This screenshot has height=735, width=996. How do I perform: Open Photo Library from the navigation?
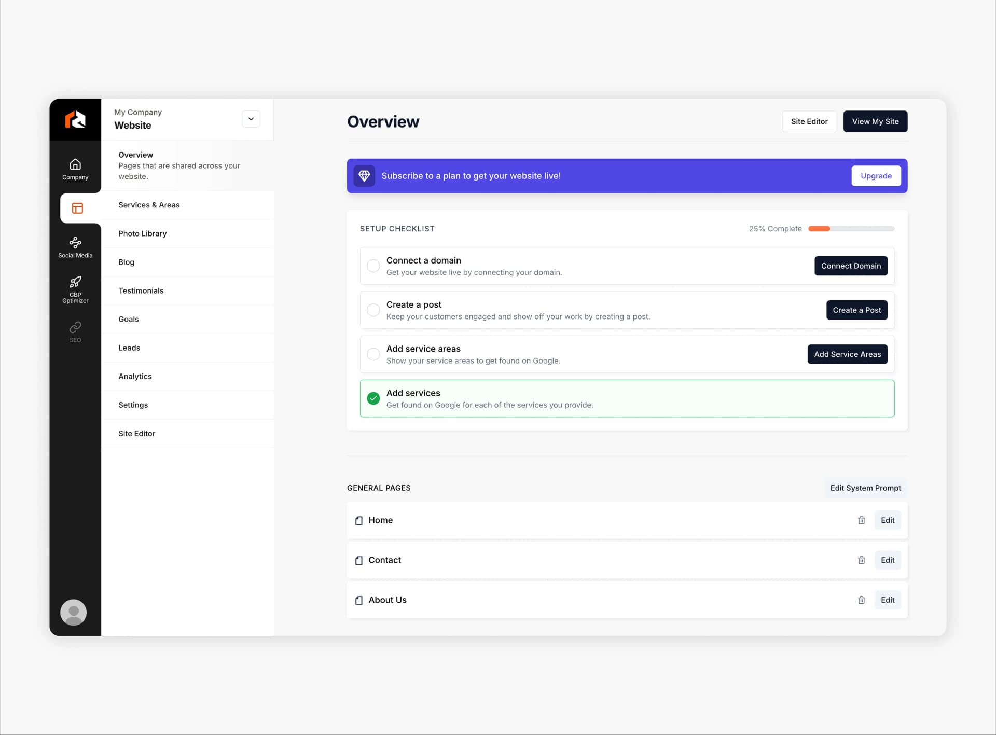pos(143,233)
